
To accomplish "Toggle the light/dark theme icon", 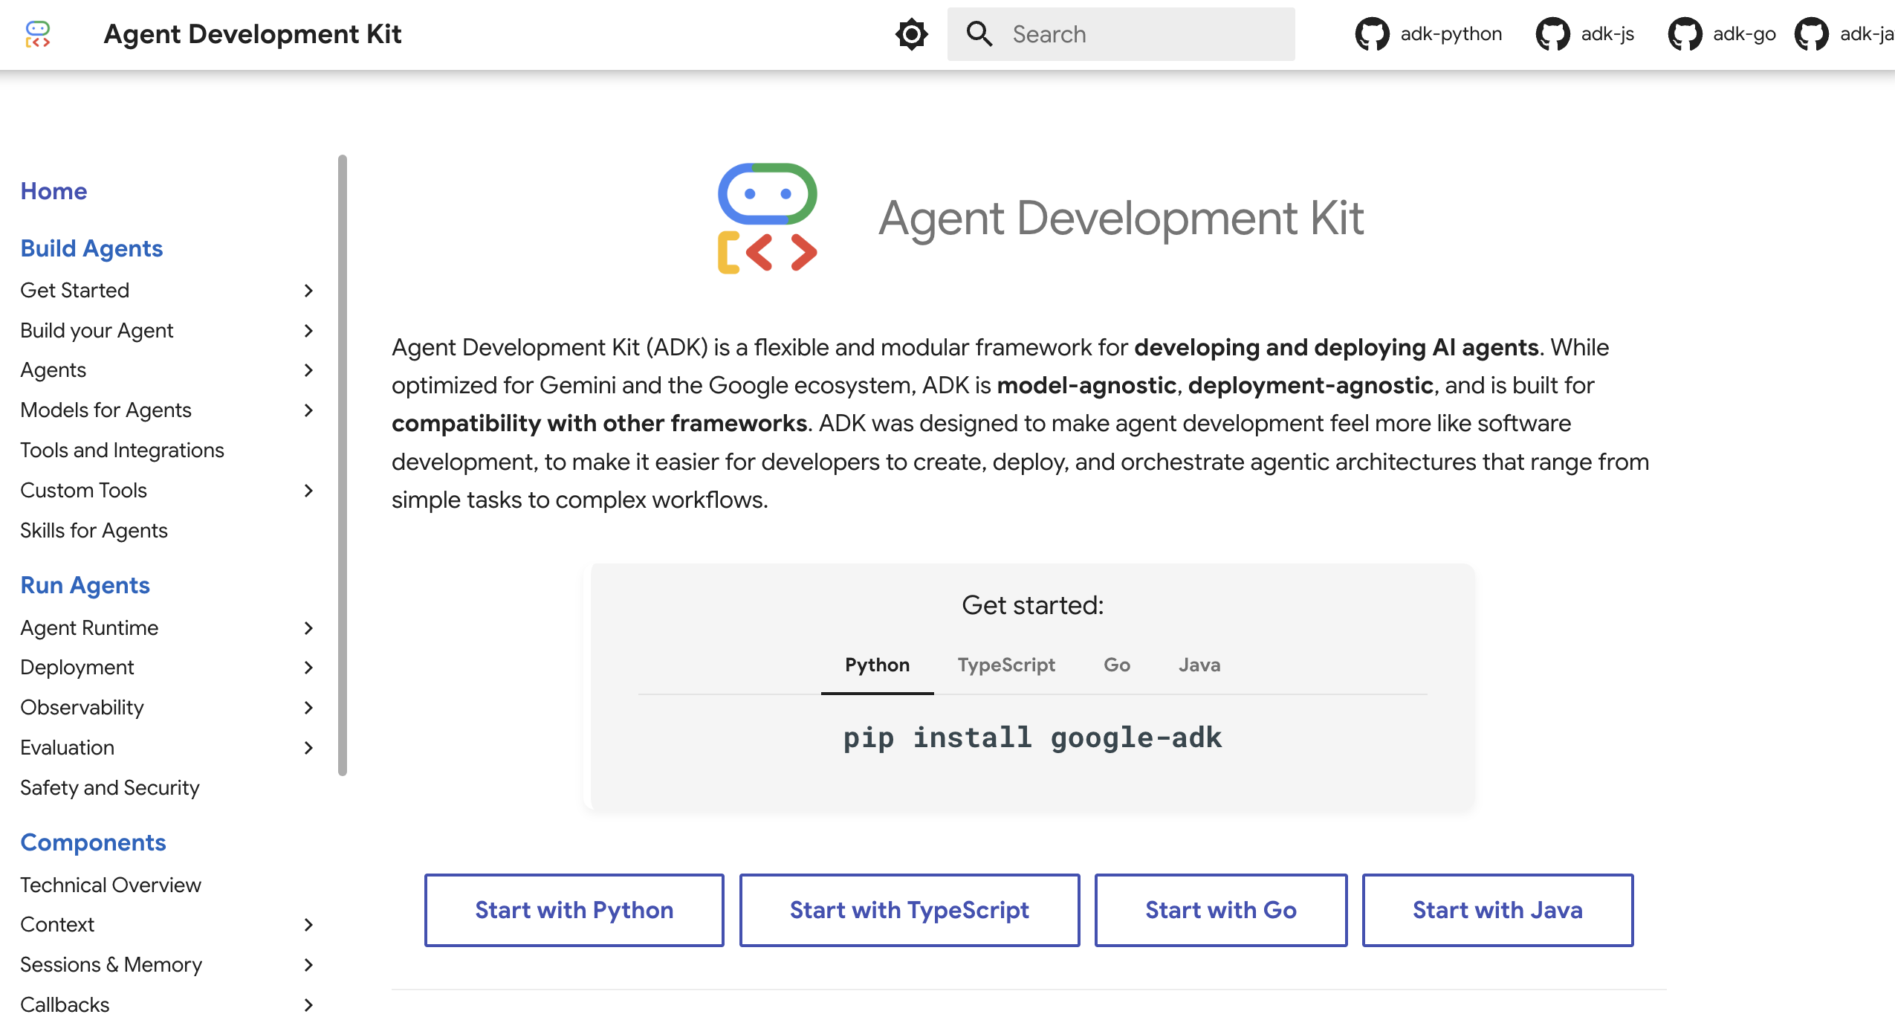I will click(x=911, y=34).
